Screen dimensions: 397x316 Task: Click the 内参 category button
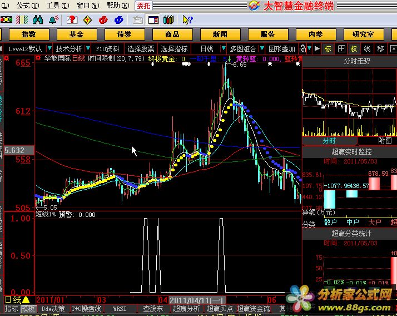(x=316, y=34)
